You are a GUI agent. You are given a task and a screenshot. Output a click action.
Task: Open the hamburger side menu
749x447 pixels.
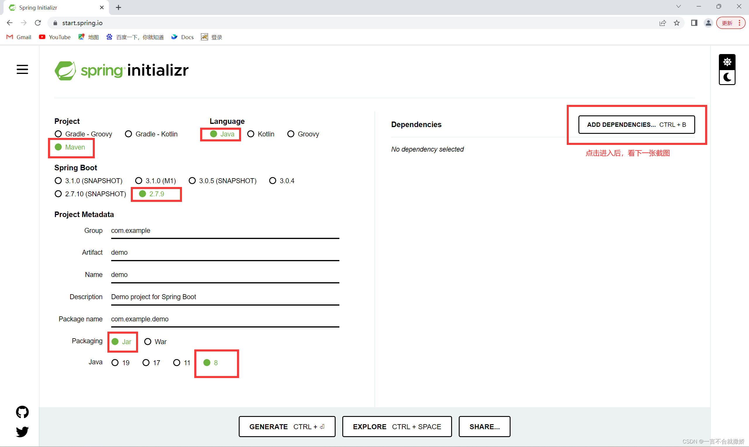(22, 70)
